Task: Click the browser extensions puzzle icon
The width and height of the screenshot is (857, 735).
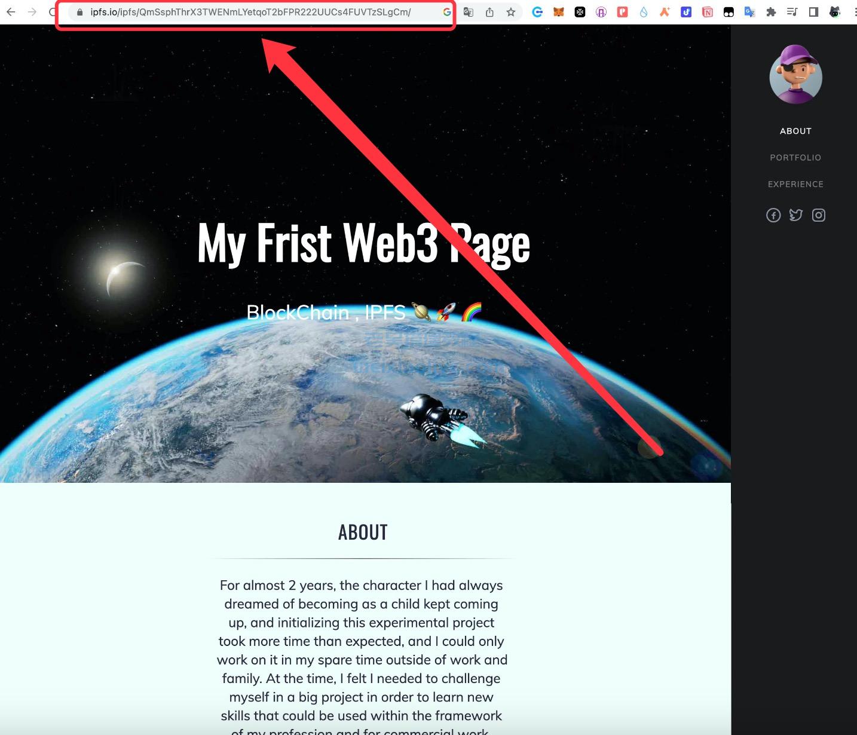Action: (x=771, y=11)
